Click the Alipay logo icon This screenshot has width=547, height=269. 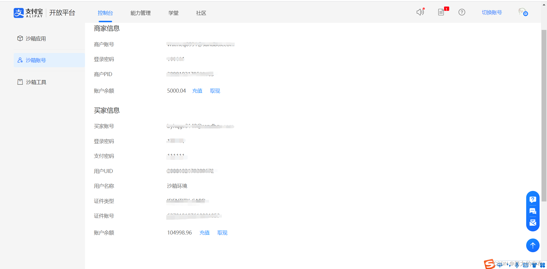[x=19, y=13]
